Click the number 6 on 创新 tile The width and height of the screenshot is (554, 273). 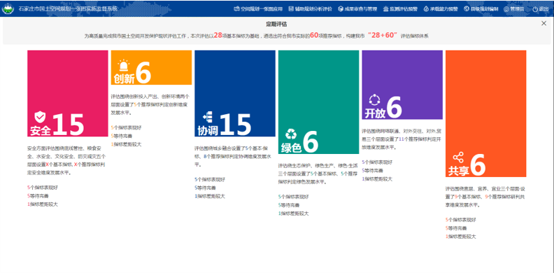pos(143,73)
